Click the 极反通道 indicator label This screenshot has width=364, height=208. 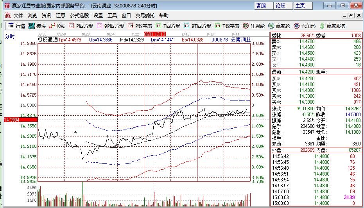click(x=48, y=40)
